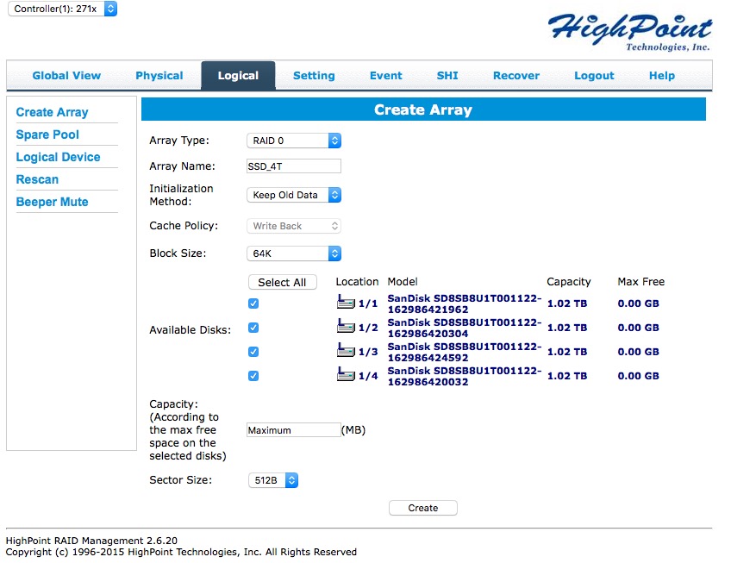Expand the Initialization Method dropdown
Image resolution: width=756 pixels, height=563 pixels.
tap(294, 195)
